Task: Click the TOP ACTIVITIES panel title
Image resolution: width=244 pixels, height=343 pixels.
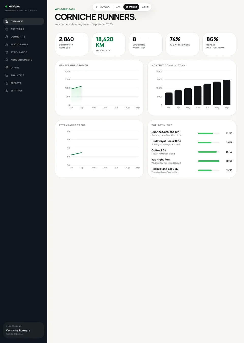Action: (x=162, y=125)
